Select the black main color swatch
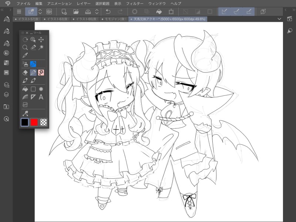 pyautogui.click(x=24, y=122)
